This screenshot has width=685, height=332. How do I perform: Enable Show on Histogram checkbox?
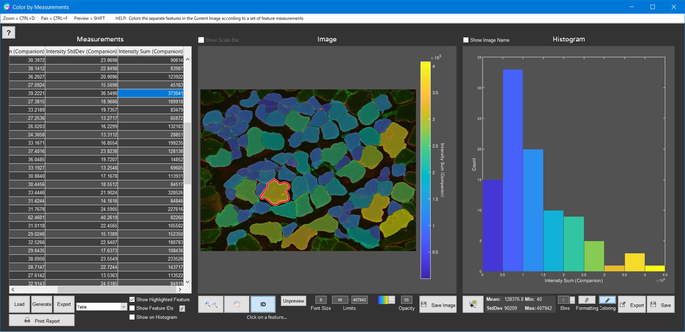click(132, 317)
